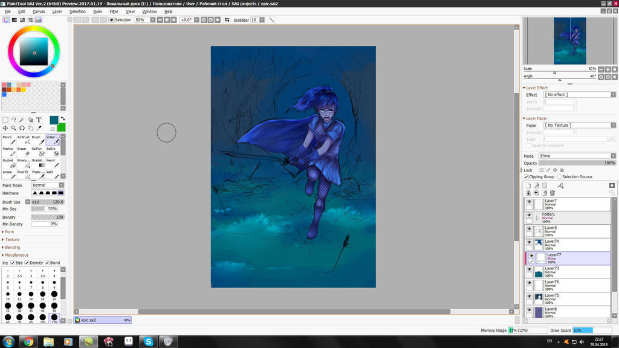Viewport: 619px width, 348px height.
Task: Pick the foreground teal color swatch
Action: coord(54,120)
